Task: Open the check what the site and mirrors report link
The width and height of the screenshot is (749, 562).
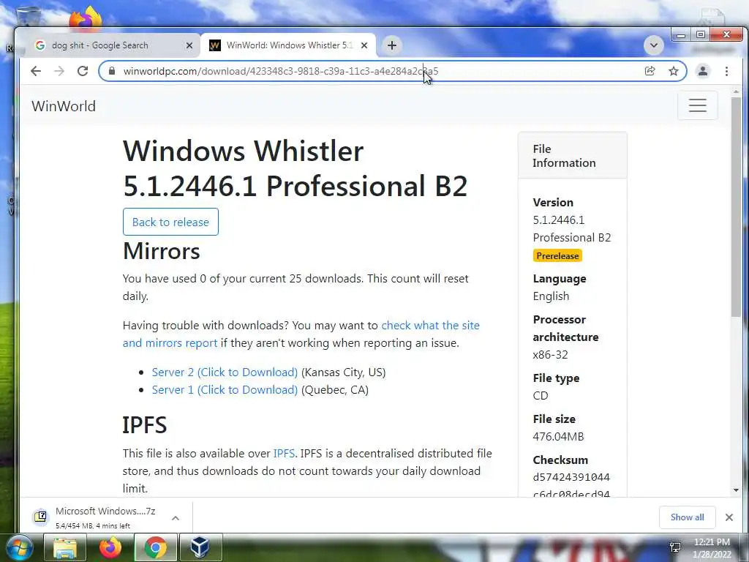Action: (301, 334)
